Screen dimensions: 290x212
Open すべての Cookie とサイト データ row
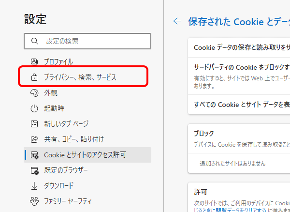(239, 105)
